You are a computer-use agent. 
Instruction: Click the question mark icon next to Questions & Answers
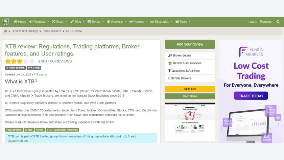point(169,71)
